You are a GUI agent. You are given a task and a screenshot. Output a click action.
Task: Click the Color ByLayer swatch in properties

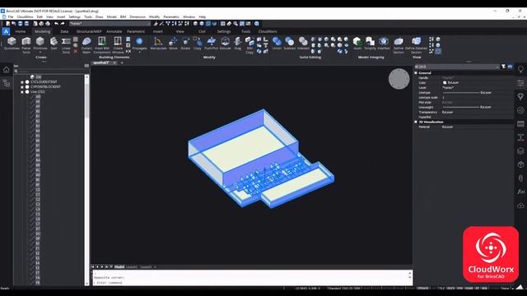tap(445, 82)
